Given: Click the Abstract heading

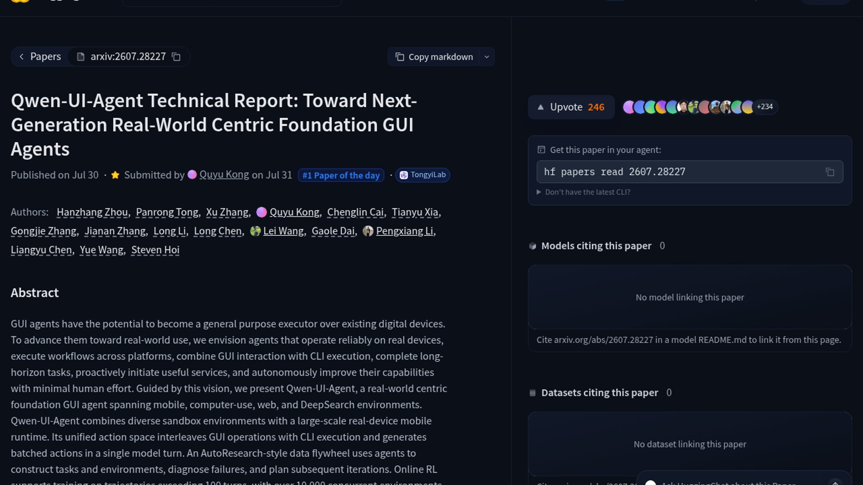Looking at the screenshot, I should click(x=35, y=293).
